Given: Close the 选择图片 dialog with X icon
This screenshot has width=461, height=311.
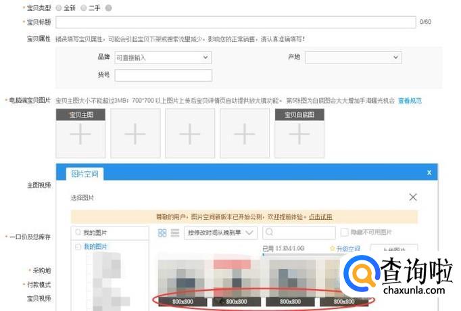Looking at the screenshot, I should [x=413, y=197].
